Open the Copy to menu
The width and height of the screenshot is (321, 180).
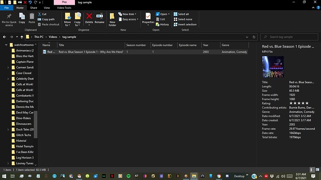77,20
